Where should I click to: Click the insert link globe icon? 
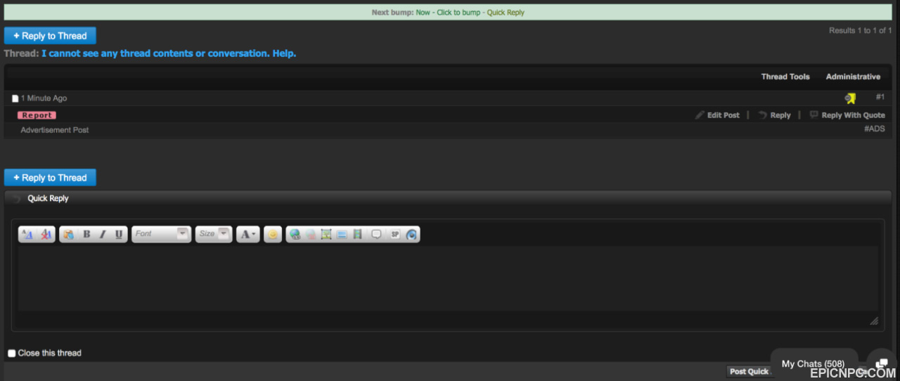295,234
